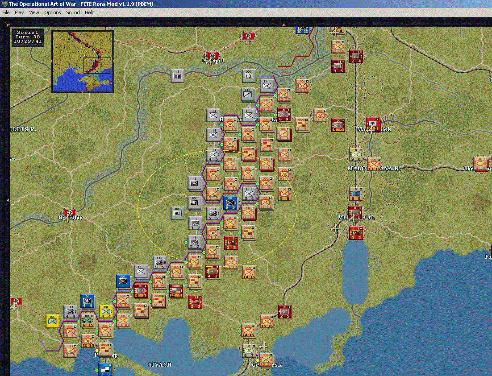This screenshot has width=492, height=376.
Task: Select the tan division counter 10-10
Action: [x=248, y=134]
